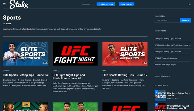The height and width of the screenshot is (111, 194).
Task: Open recent post What are NBA Player Props?
Action: coord(165,64)
